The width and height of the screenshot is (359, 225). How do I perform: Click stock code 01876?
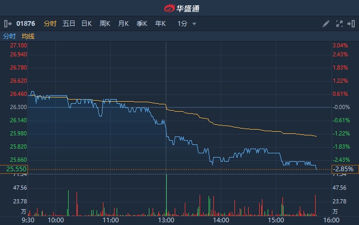(x=26, y=24)
